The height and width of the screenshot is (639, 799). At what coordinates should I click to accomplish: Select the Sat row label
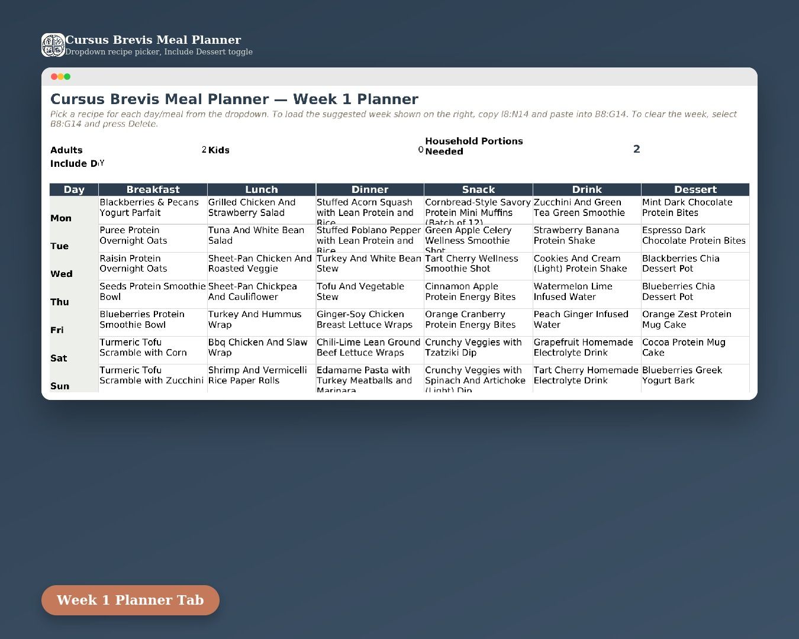74,350
